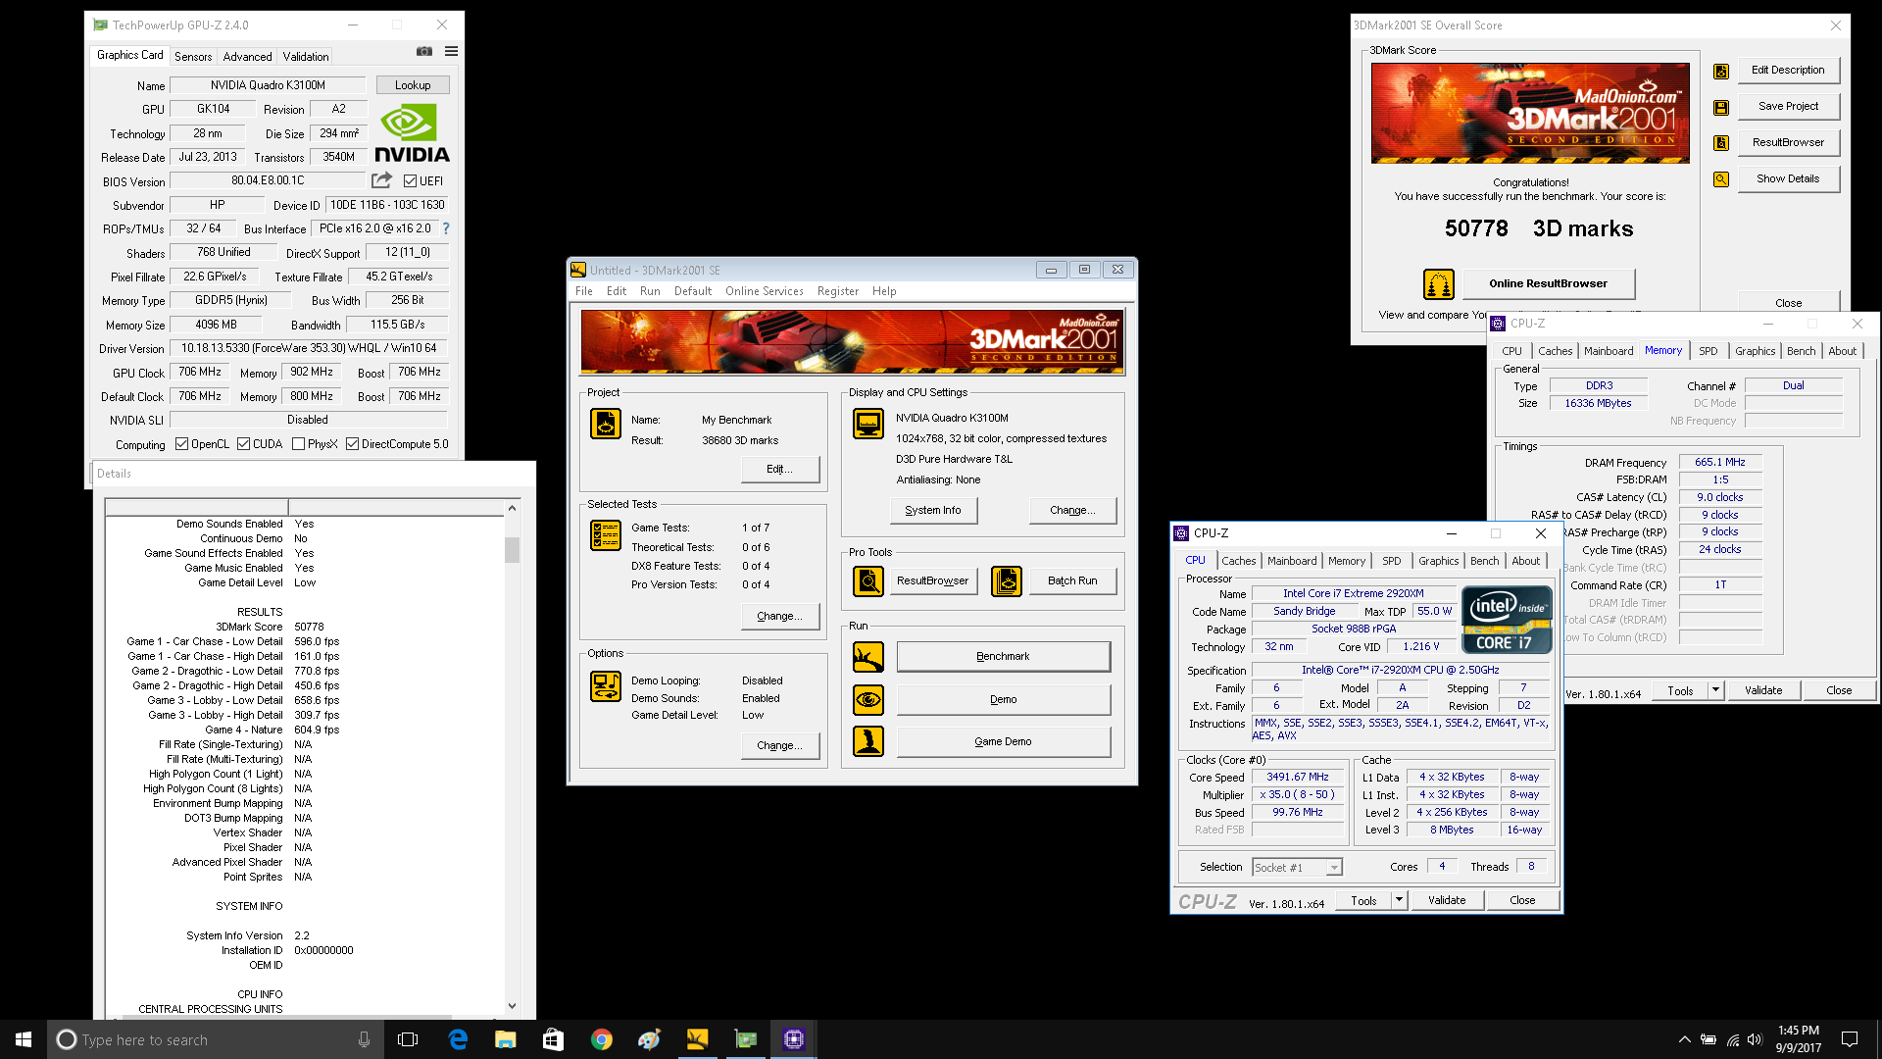Click the NVIDIA logo in GPU-Z
Screen dimensions: 1882x1059
click(x=412, y=134)
